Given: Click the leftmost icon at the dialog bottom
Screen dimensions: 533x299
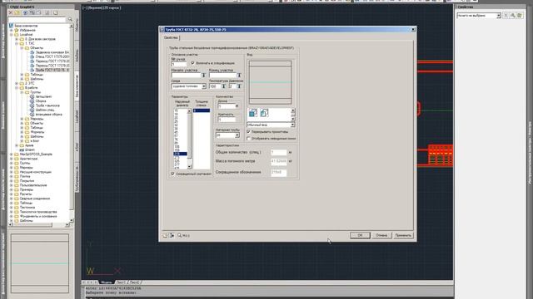Looking at the screenshot, I should [x=165, y=235].
